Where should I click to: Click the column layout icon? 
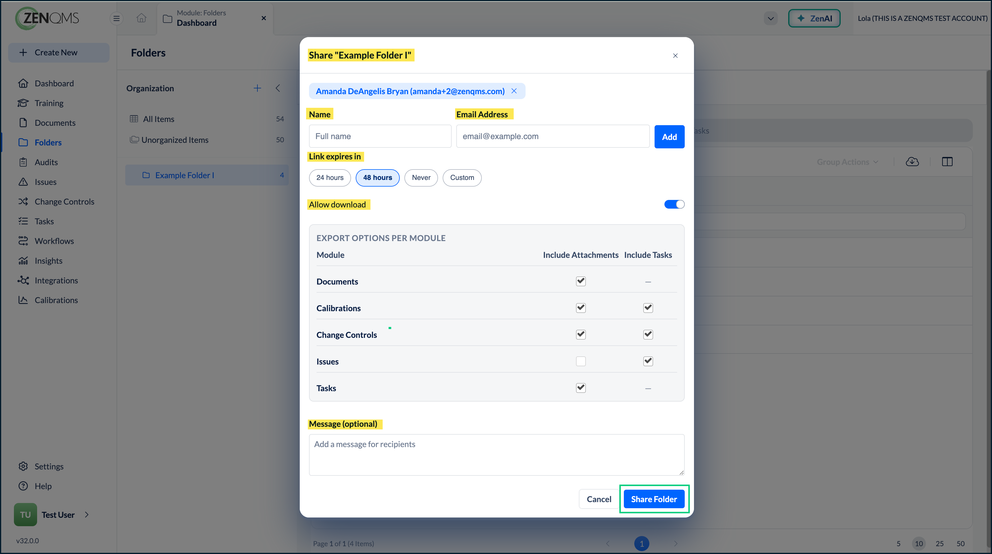tap(947, 162)
